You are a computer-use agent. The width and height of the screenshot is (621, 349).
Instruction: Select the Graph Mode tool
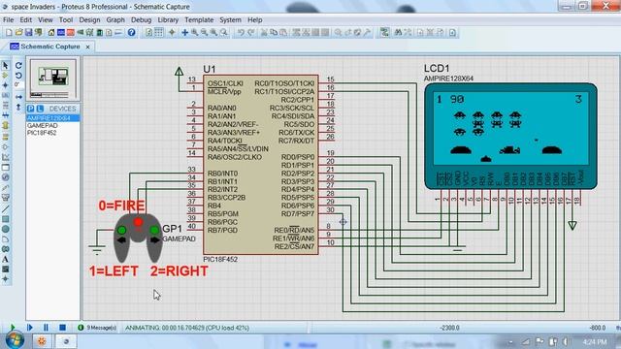click(x=6, y=157)
